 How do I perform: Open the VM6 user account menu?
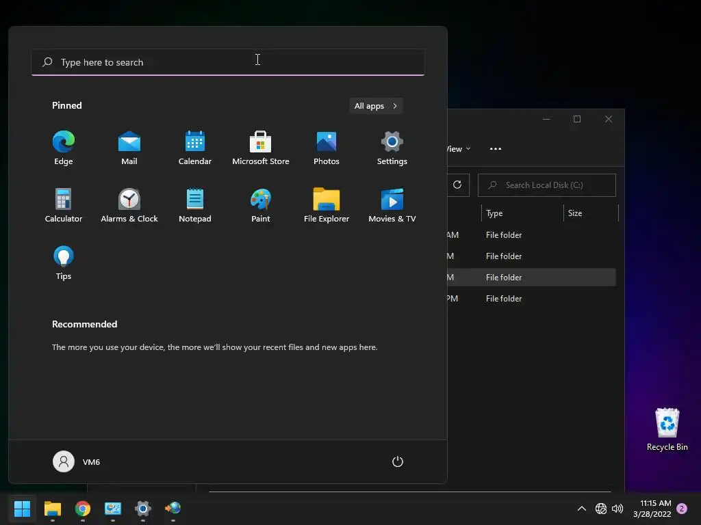coord(77,461)
